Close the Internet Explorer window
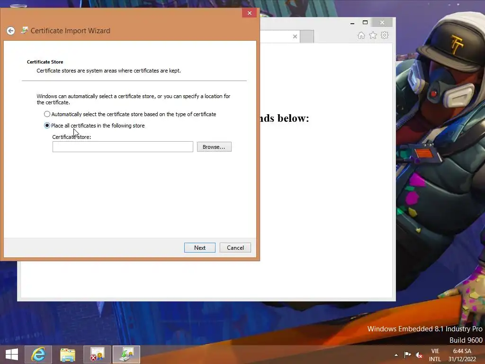 pos(382,23)
